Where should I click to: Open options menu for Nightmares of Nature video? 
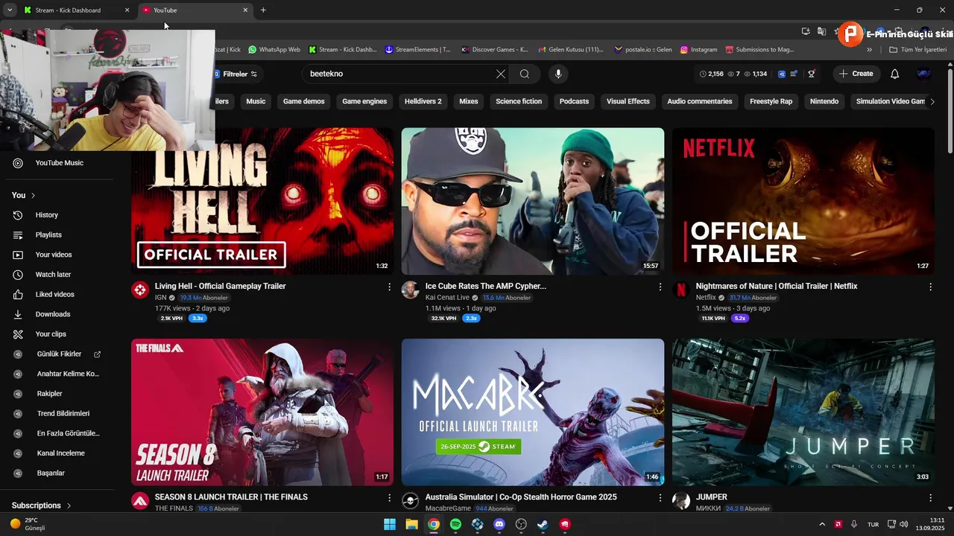930,287
